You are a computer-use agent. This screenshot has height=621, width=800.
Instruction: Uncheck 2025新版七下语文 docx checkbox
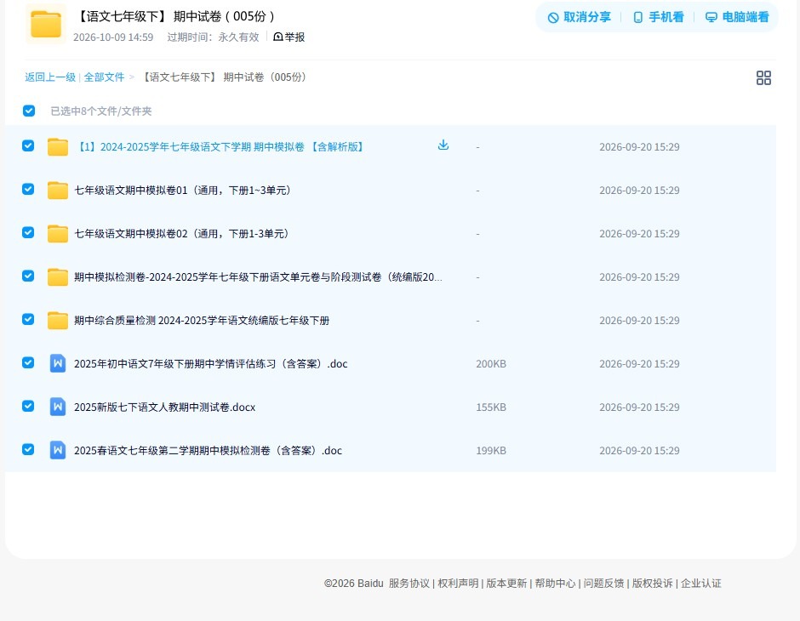(x=28, y=406)
